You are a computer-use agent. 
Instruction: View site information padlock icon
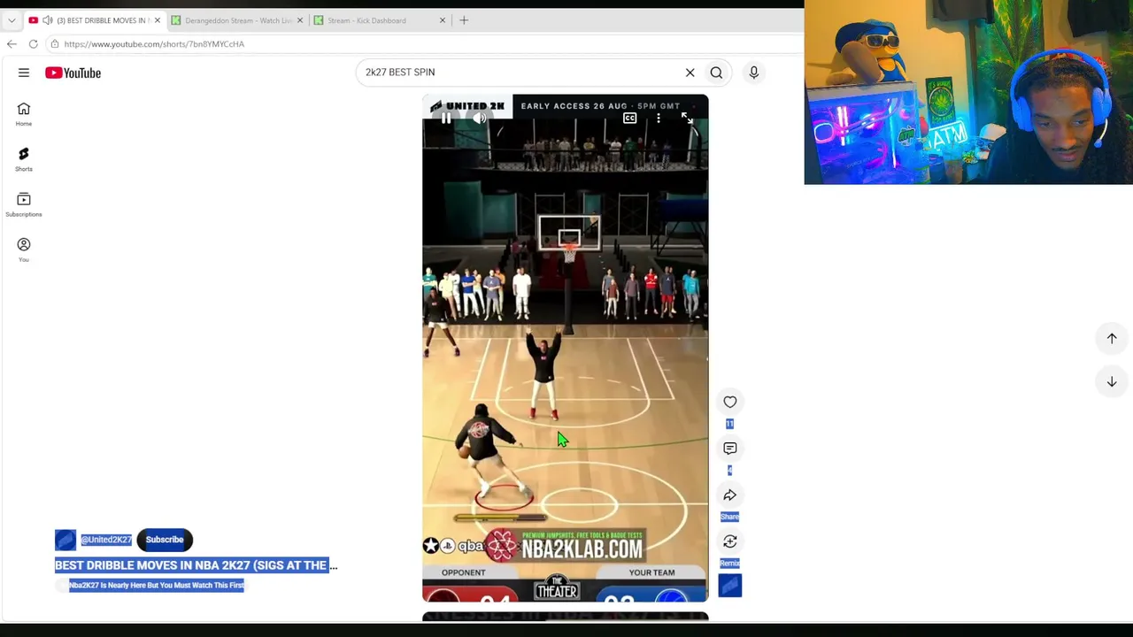pos(55,44)
